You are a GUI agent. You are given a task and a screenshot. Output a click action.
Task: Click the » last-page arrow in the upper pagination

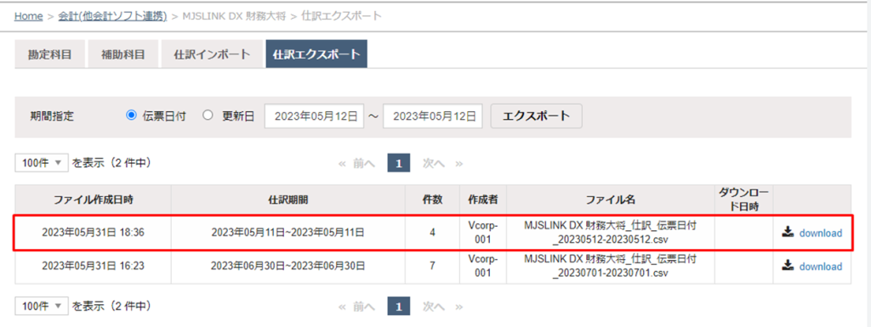click(x=458, y=164)
